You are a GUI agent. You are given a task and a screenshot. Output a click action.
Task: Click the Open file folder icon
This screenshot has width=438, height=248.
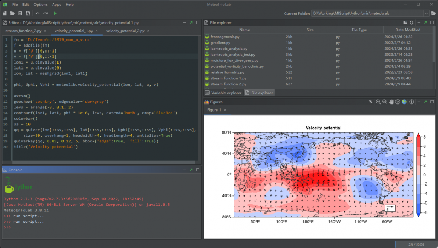[x=13, y=13]
